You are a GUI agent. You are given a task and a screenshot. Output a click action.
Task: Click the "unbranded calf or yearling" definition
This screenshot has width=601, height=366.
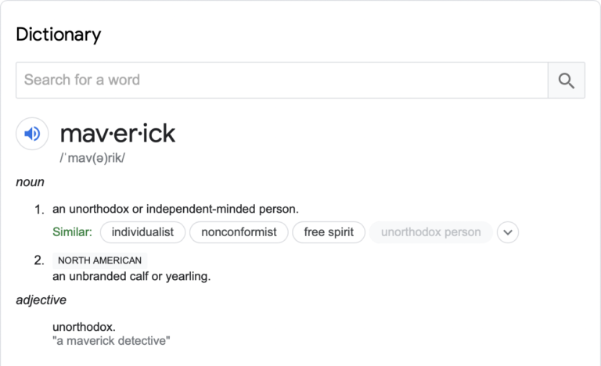(x=131, y=276)
